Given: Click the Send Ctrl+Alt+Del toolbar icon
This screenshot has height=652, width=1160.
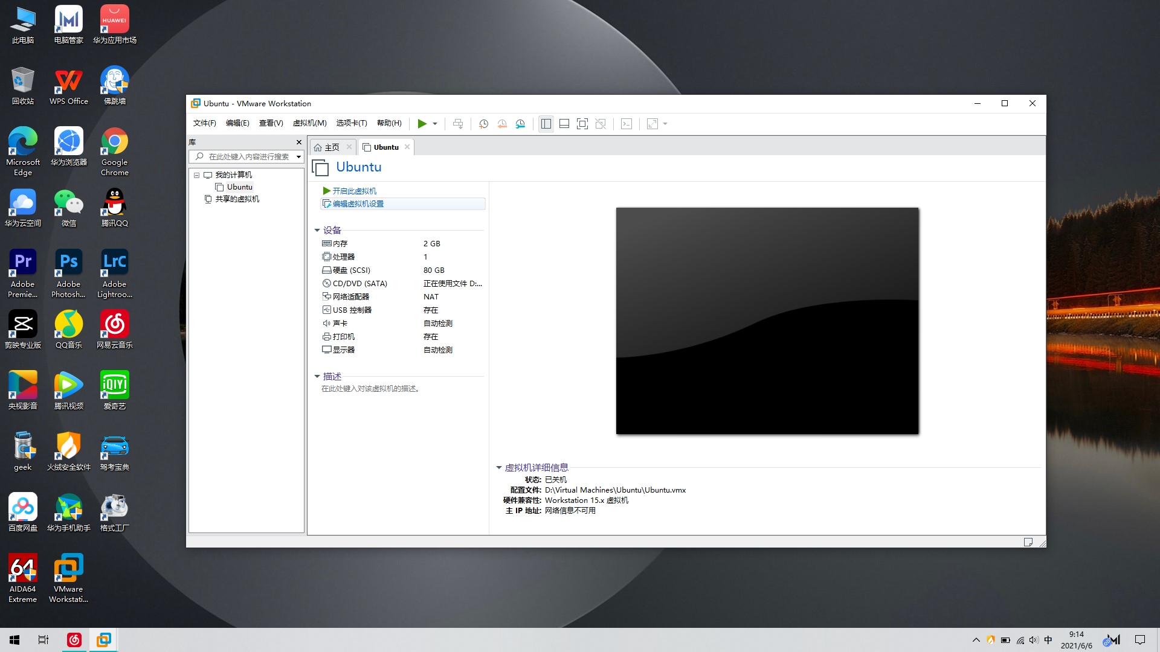Looking at the screenshot, I should coord(458,124).
